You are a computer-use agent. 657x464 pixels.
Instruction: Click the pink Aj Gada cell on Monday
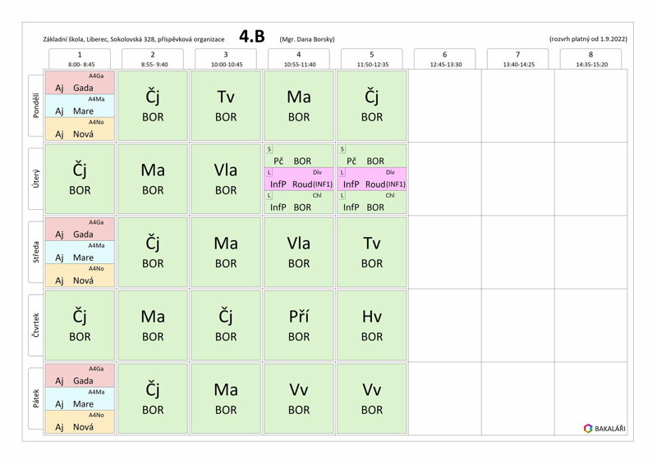[80, 83]
